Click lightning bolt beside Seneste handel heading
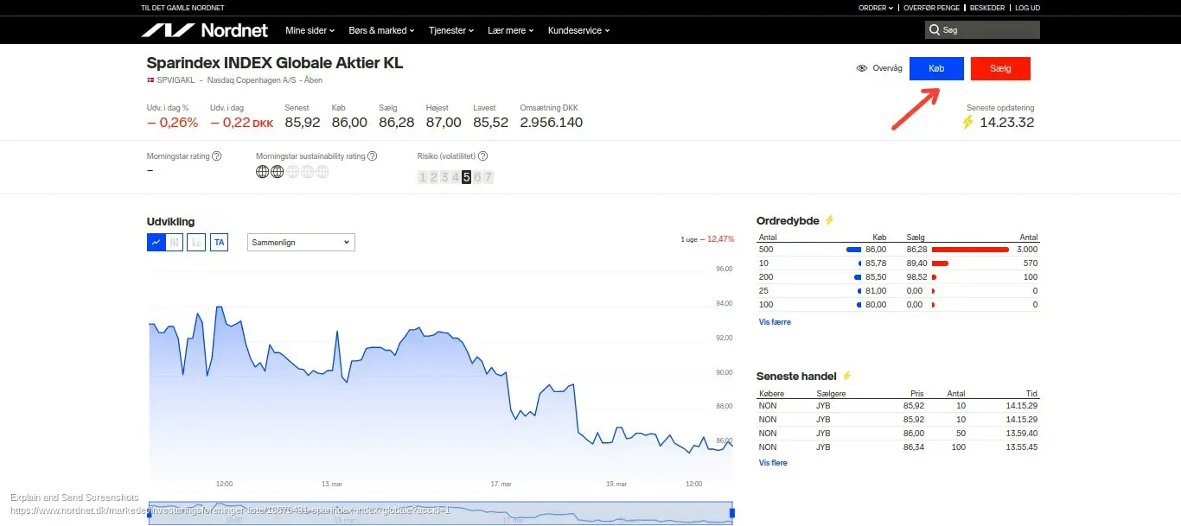The image size is (1181, 526). pos(846,376)
